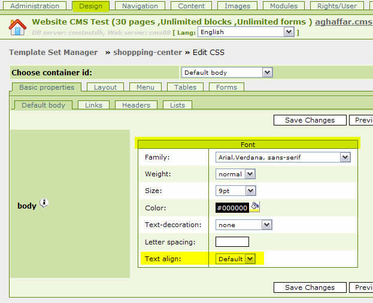Click the bottom Save Changes button
This screenshot has height=303, width=373.
[x=310, y=287]
